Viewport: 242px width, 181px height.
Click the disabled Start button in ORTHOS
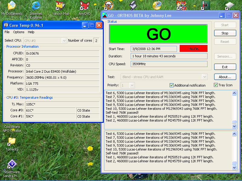(x=225, y=25)
